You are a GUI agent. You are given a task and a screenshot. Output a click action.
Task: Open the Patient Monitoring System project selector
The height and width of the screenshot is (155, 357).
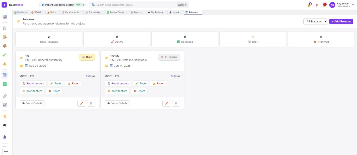click(63, 5)
